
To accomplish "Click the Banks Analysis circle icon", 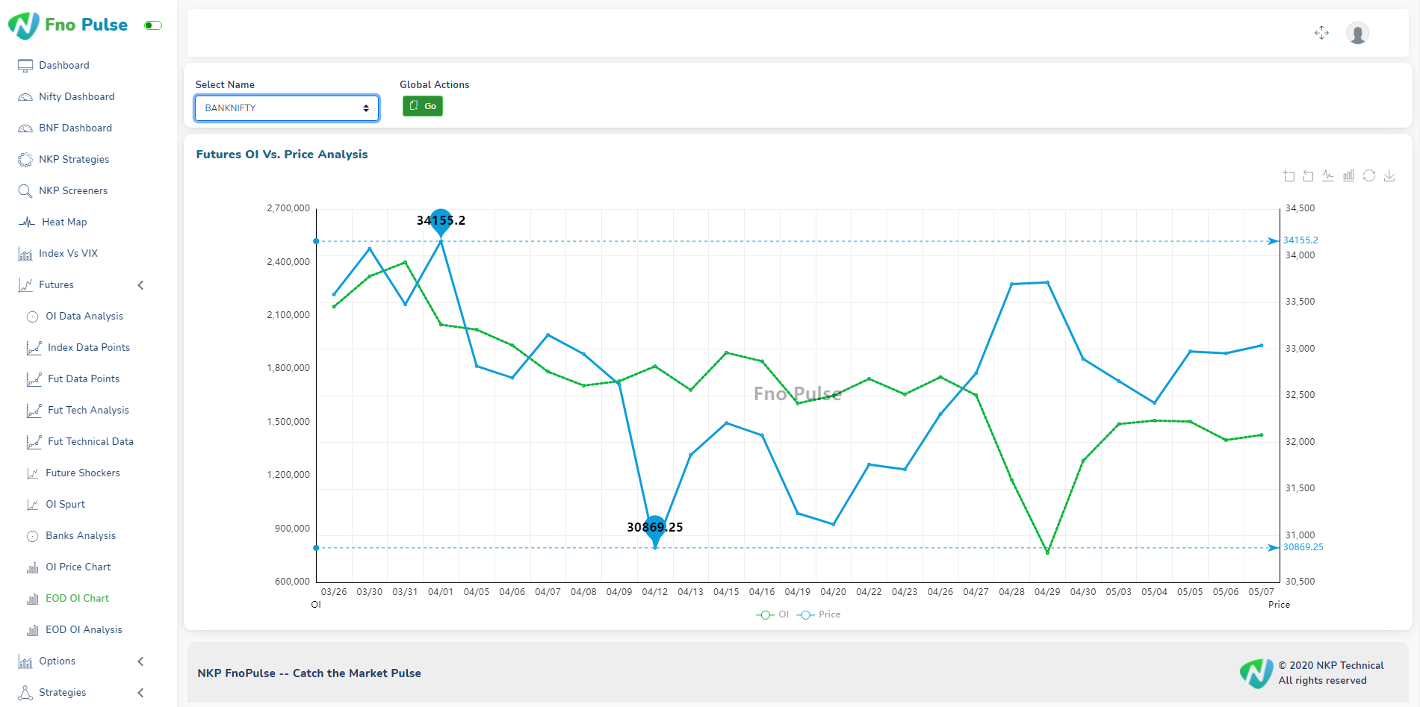I will (33, 536).
